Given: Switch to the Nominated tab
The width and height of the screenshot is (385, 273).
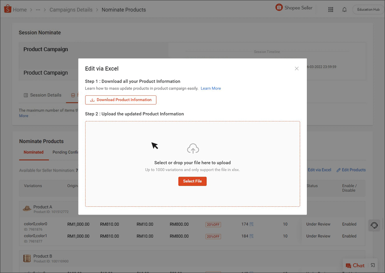Looking at the screenshot, I should pos(33,152).
